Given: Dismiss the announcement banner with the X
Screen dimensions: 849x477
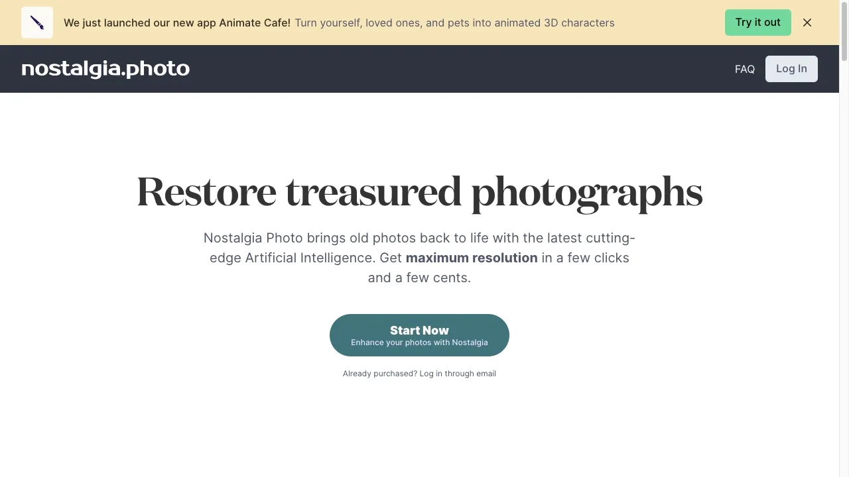Looking at the screenshot, I should [x=807, y=23].
